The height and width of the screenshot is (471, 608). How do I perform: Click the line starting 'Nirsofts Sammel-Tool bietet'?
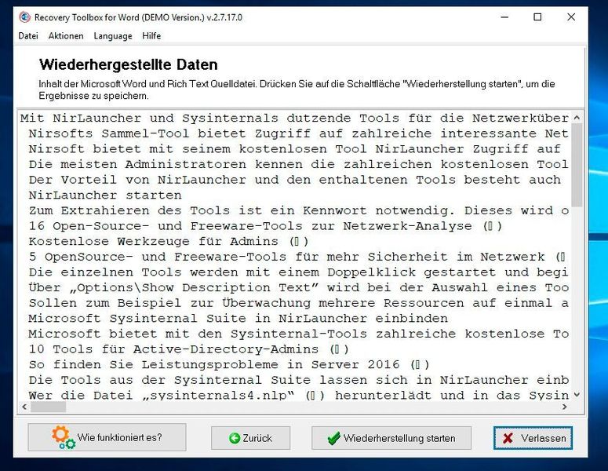click(x=299, y=133)
